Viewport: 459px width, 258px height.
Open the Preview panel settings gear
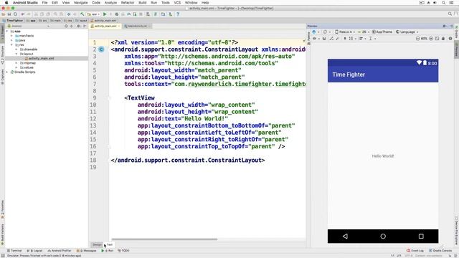(444, 26)
